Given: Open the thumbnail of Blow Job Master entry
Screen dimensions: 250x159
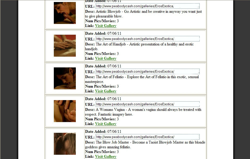Looking at the screenshot, I should 65,144.
